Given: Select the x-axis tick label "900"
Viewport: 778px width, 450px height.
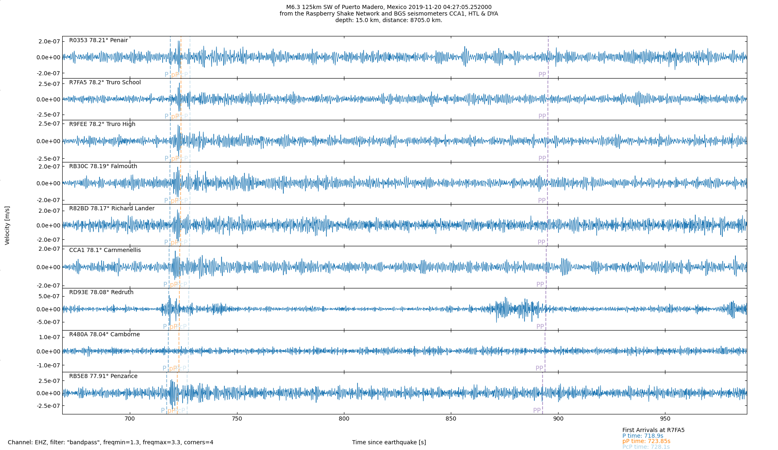Looking at the screenshot, I should [558, 419].
